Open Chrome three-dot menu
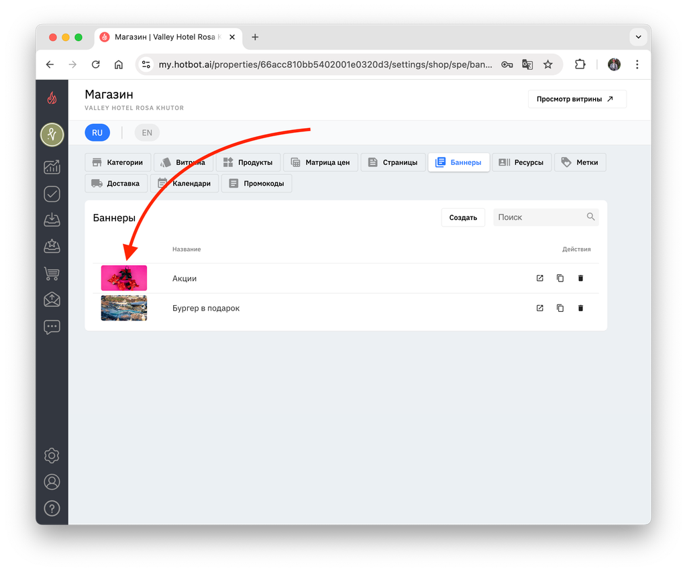 [x=637, y=65]
